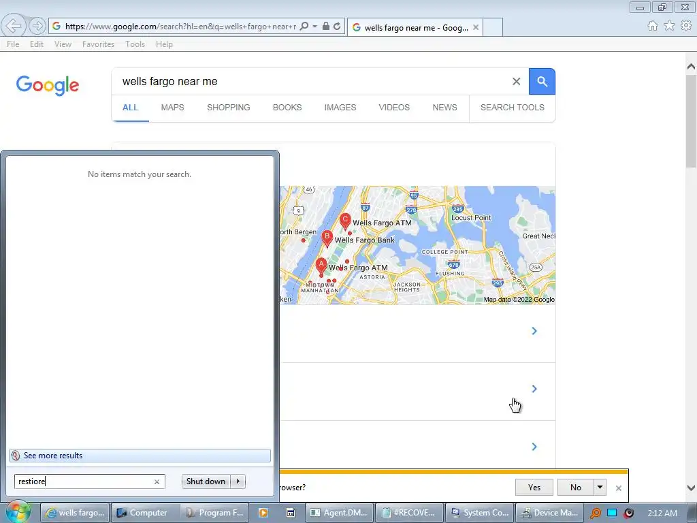Click the lock security icon in address bar
697x523 pixels.
326,27
